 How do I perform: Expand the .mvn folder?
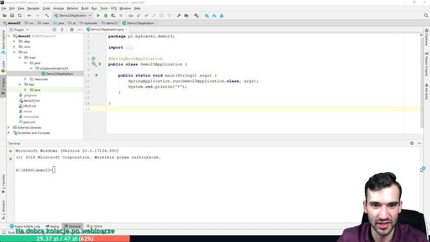click(14, 47)
